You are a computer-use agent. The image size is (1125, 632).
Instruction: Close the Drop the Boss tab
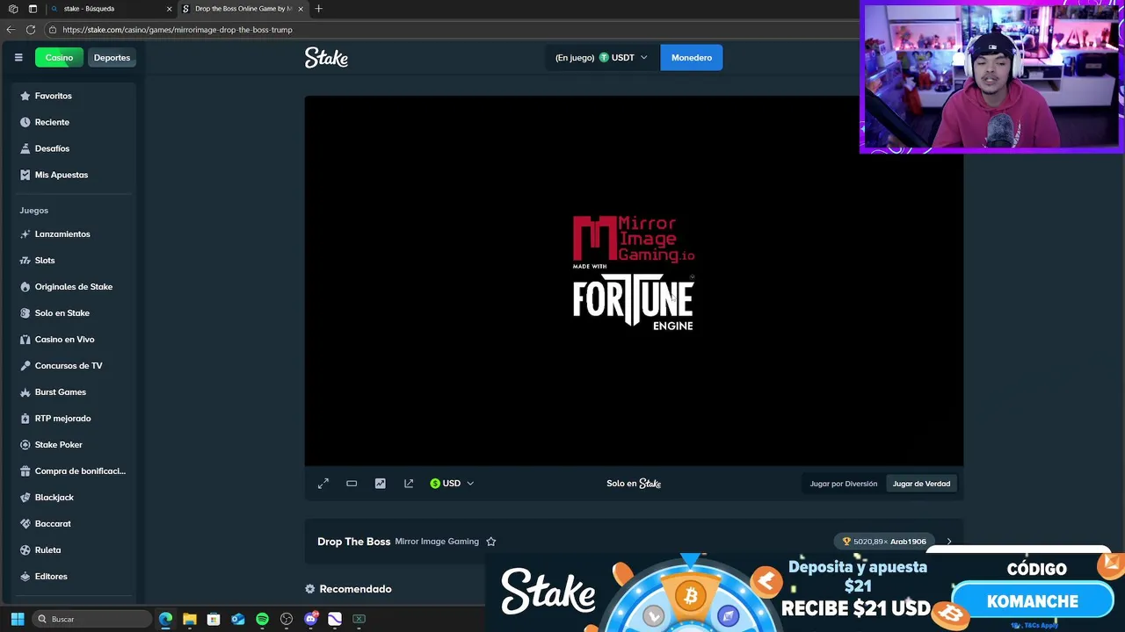pos(301,9)
